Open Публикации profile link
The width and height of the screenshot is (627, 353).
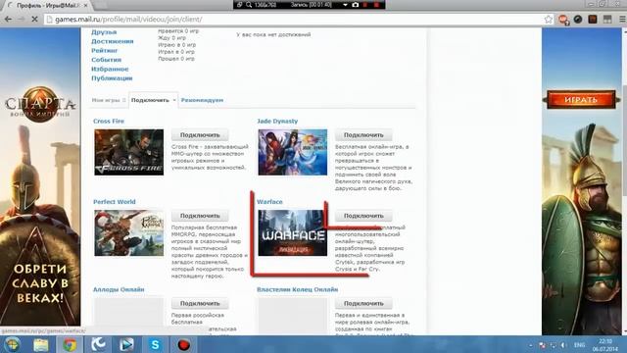[112, 78]
